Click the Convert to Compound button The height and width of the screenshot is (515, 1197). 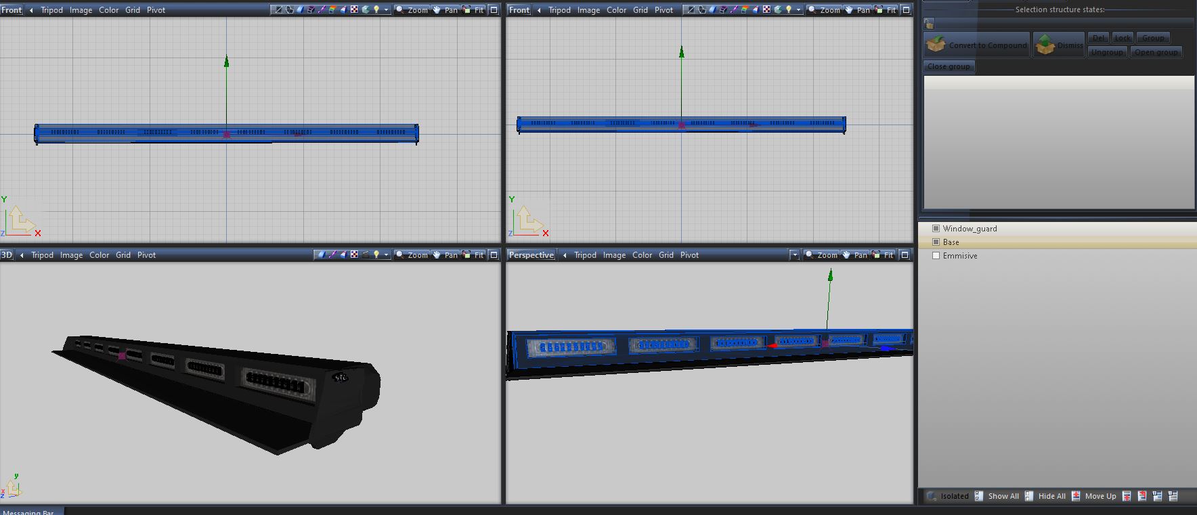click(x=976, y=45)
